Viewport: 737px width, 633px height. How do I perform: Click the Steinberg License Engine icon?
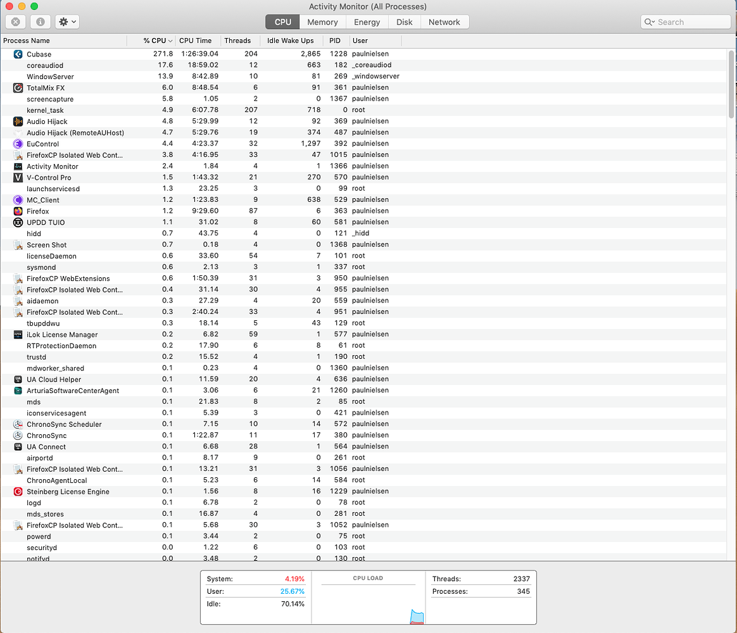pos(17,491)
